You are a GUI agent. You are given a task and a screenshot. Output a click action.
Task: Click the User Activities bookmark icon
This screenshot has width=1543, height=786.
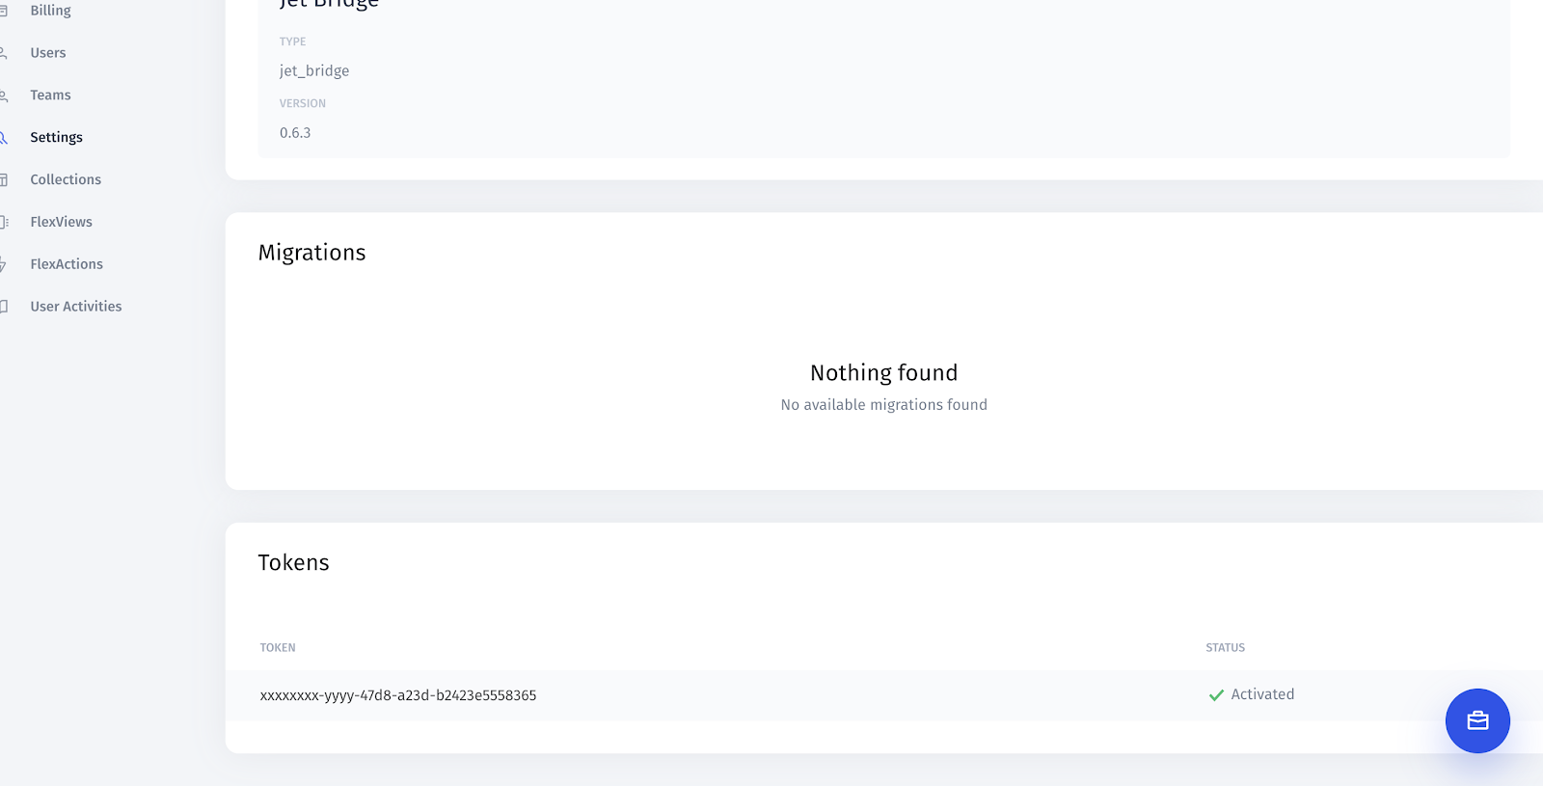tap(3, 307)
